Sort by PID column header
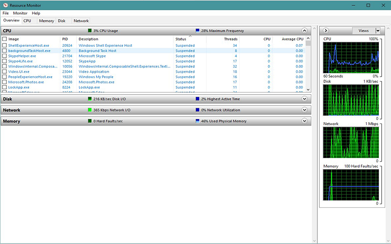 pyautogui.click(x=68, y=39)
